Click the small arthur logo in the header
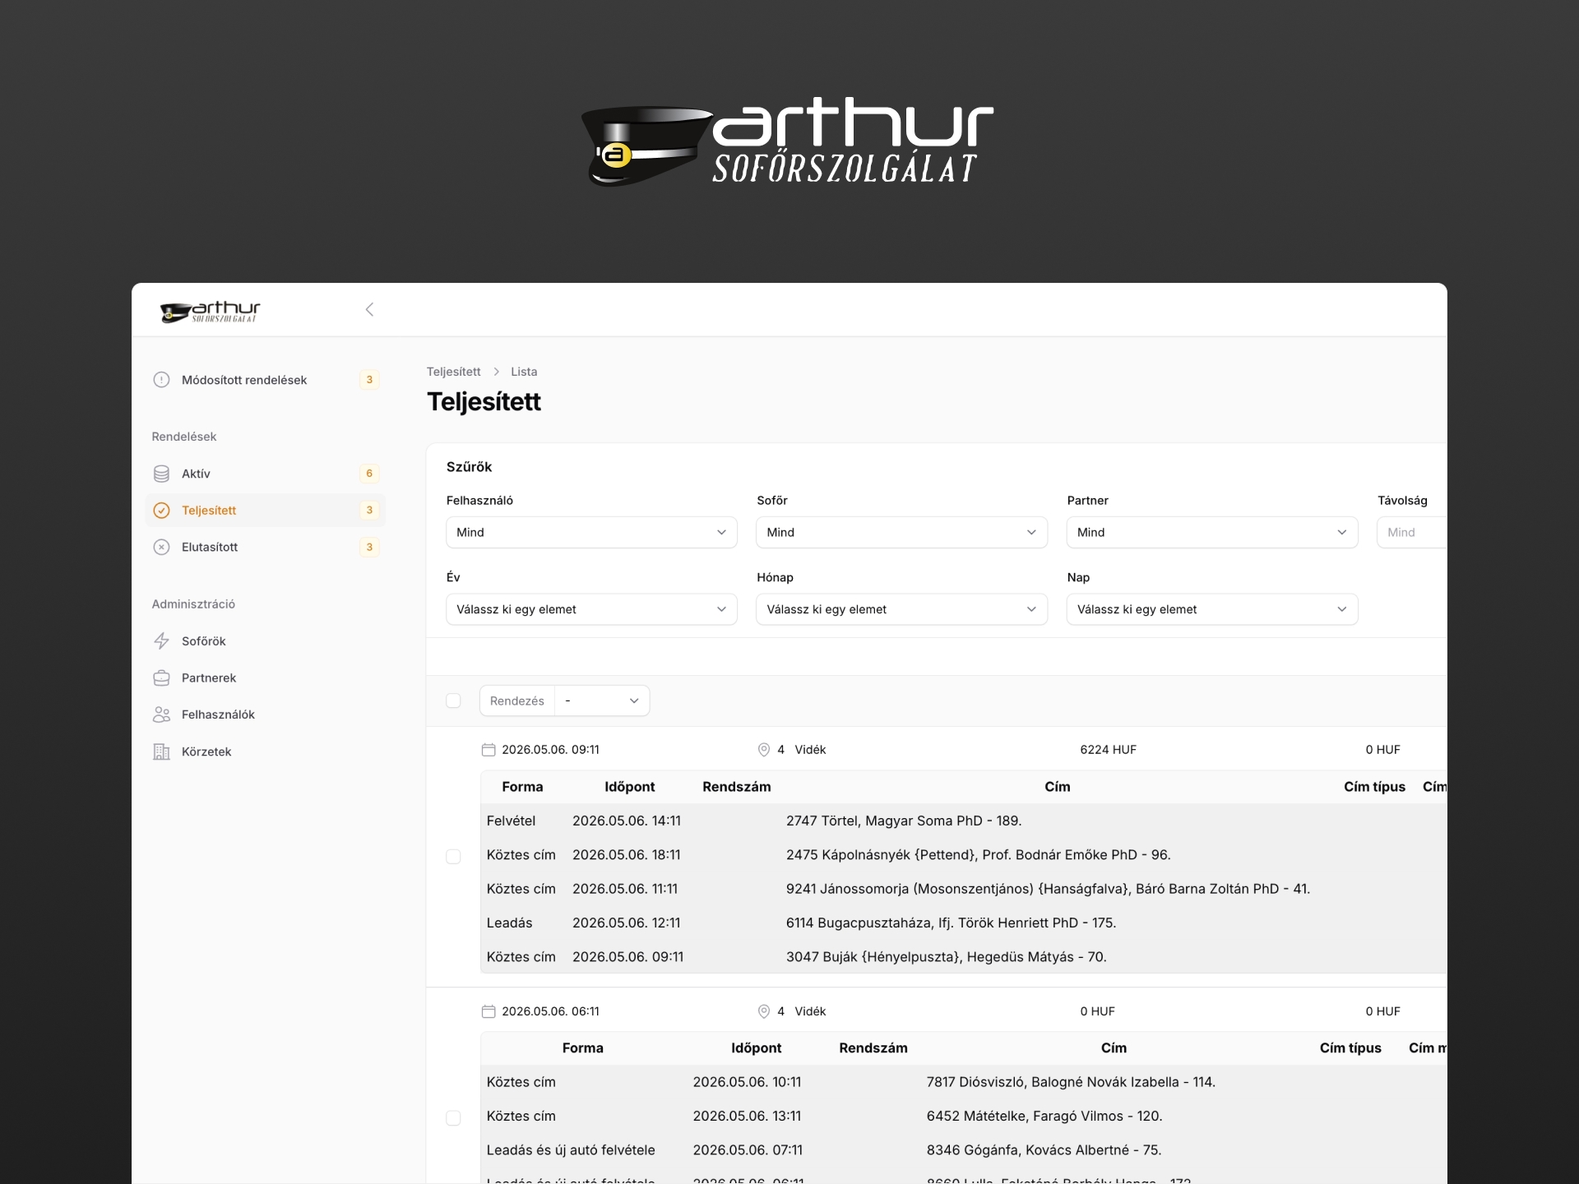1579x1184 pixels. pyautogui.click(x=211, y=311)
